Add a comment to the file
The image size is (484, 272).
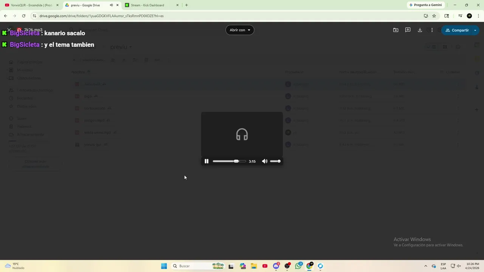click(408, 30)
